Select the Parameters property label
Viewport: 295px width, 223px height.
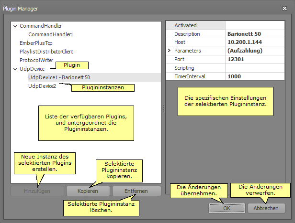[188, 51]
